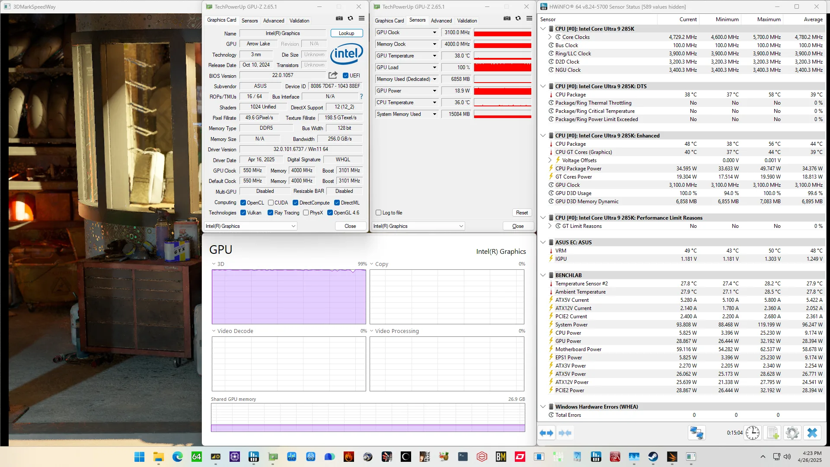This screenshot has height=467, width=830.
Task: Switch to Graphics Card tab in right GPU-Z window
Action: coord(389,21)
